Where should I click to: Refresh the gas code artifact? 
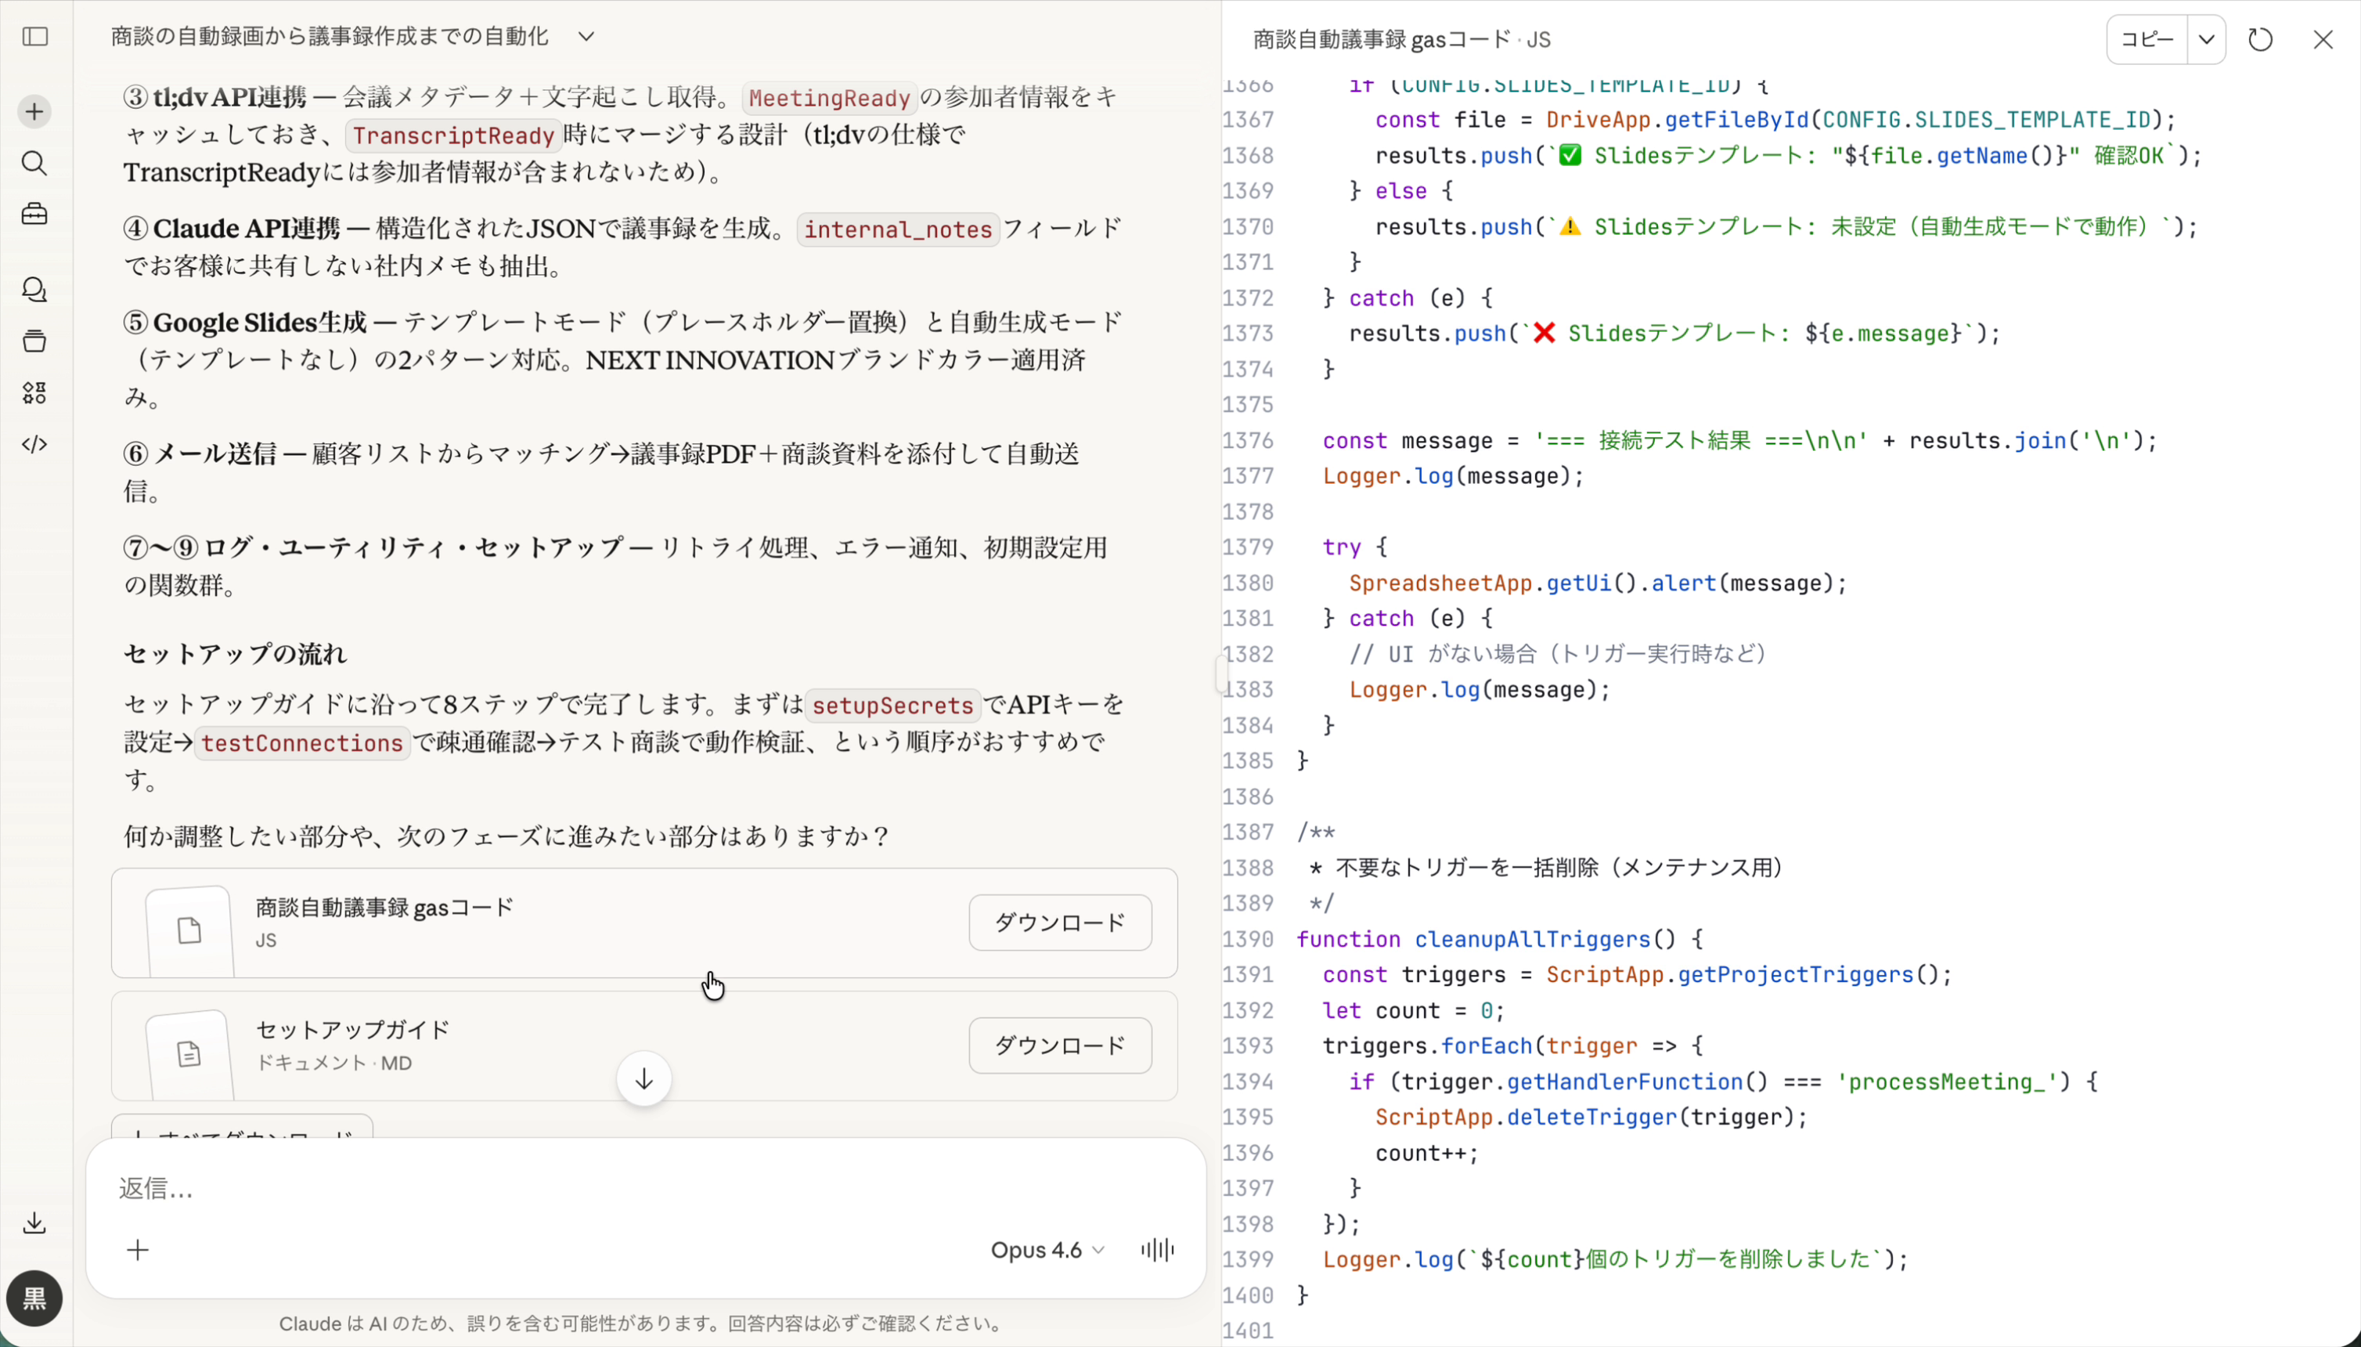coord(2259,39)
